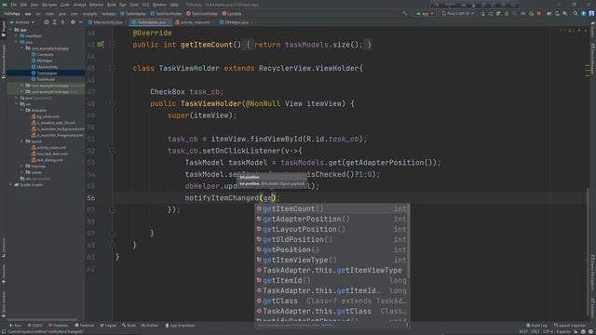Choose getItemCount() completion suggestion
The height and width of the screenshot is (335, 596).
332,208
